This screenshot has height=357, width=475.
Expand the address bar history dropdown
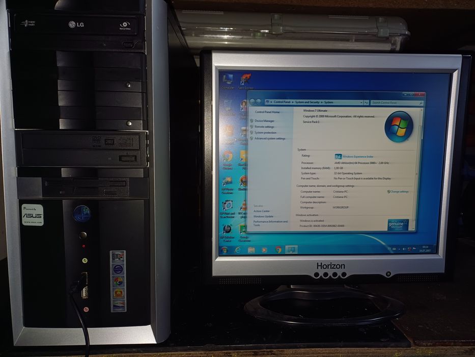click(361, 103)
